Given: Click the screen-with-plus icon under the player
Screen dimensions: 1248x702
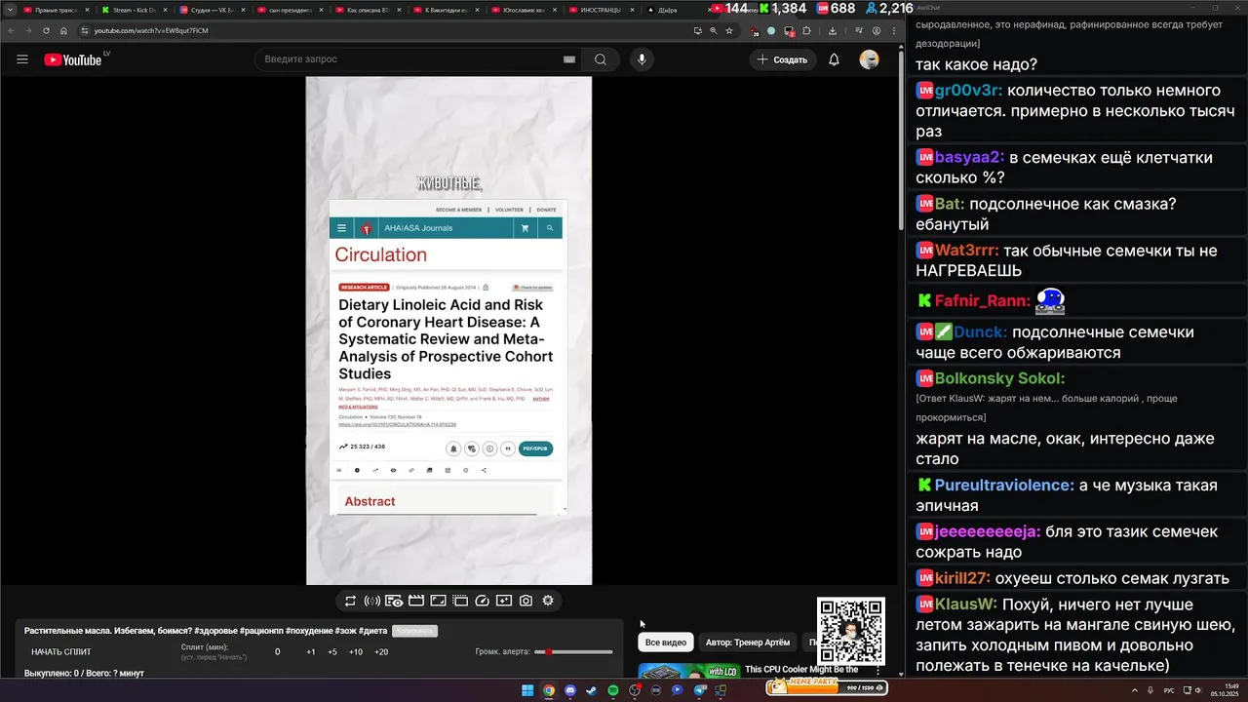Looking at the screenshot, I should point(504,601).
